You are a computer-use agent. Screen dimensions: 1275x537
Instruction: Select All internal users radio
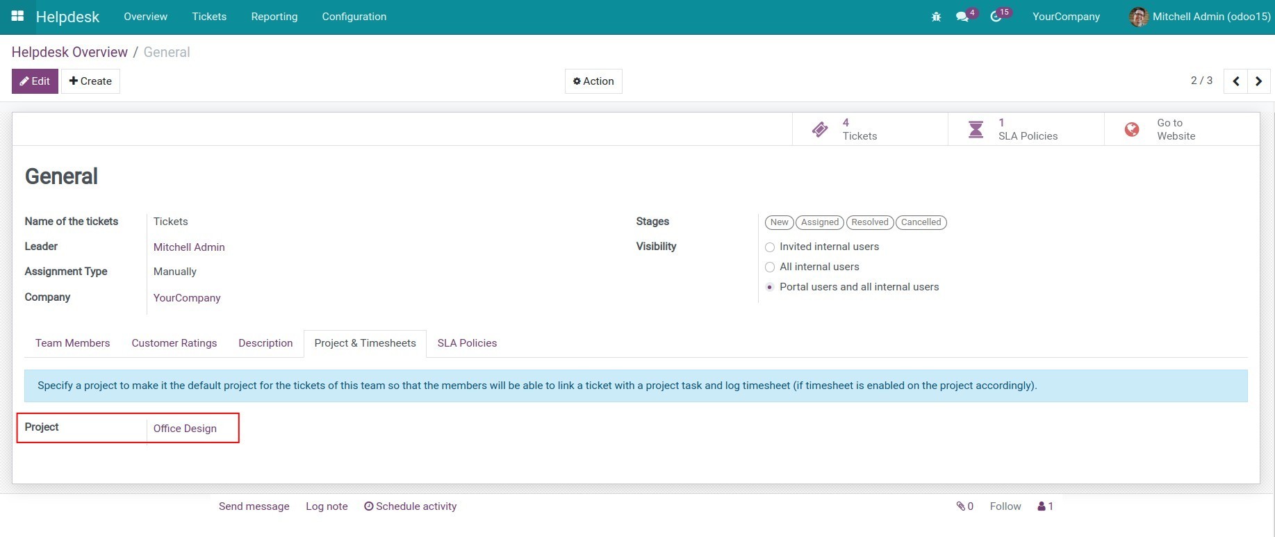click(770, 267)
